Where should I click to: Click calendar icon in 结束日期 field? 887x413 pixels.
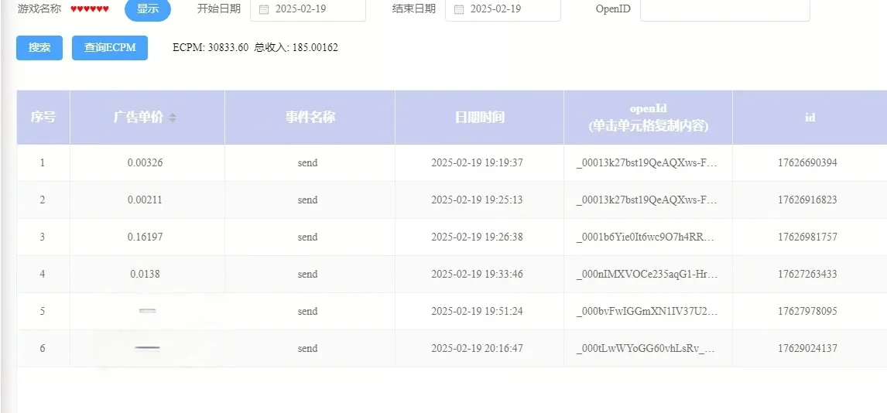coord(459,9)
